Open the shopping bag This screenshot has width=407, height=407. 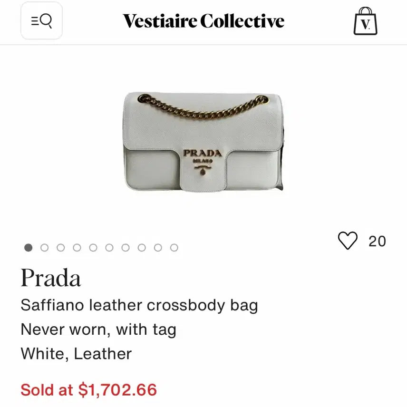pos(365,21)
